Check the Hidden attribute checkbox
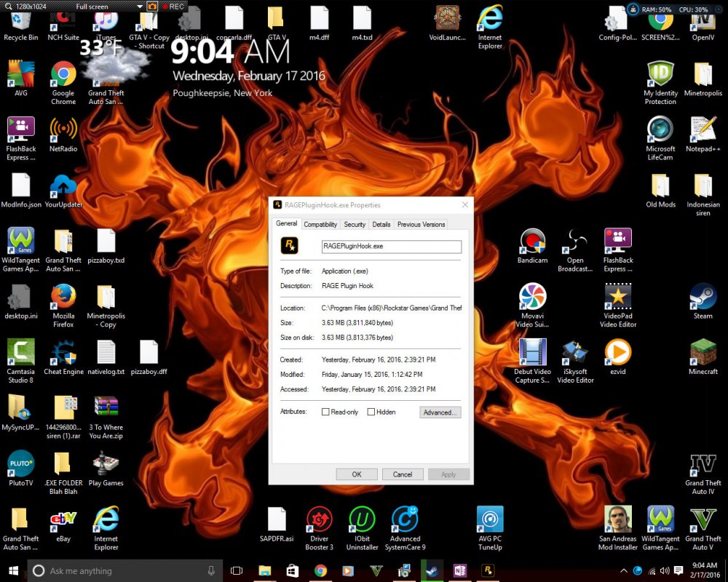Screen dimensions: 728x582 (x=371, y=412)
